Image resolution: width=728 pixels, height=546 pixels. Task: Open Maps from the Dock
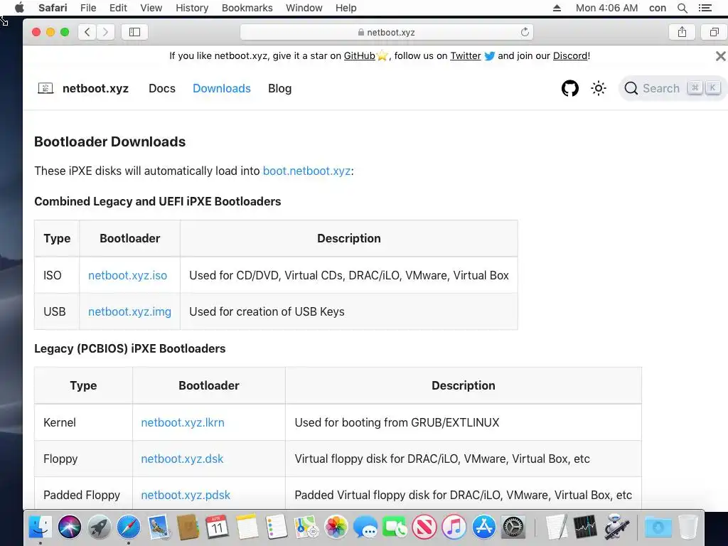point(306,527)
